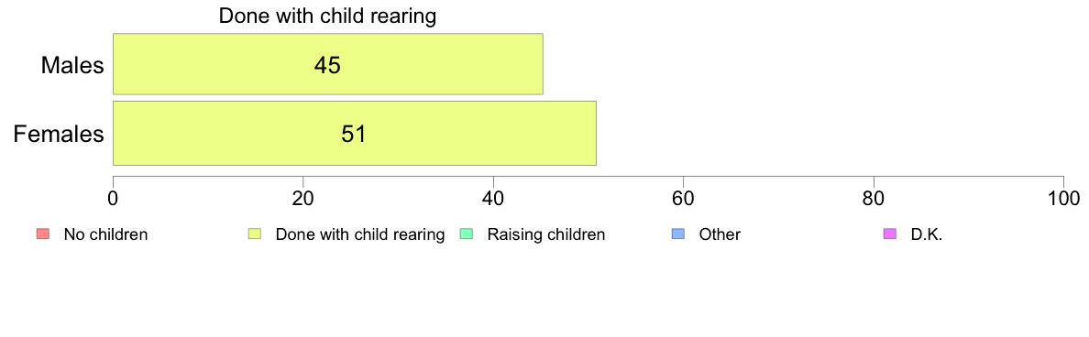
Task: Click the D.K. legend label text
Action: click(x=927, y=234)
